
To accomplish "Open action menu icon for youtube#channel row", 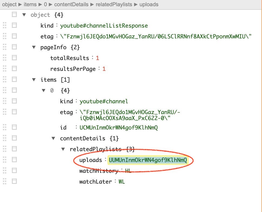I will [x=14, y=101].
